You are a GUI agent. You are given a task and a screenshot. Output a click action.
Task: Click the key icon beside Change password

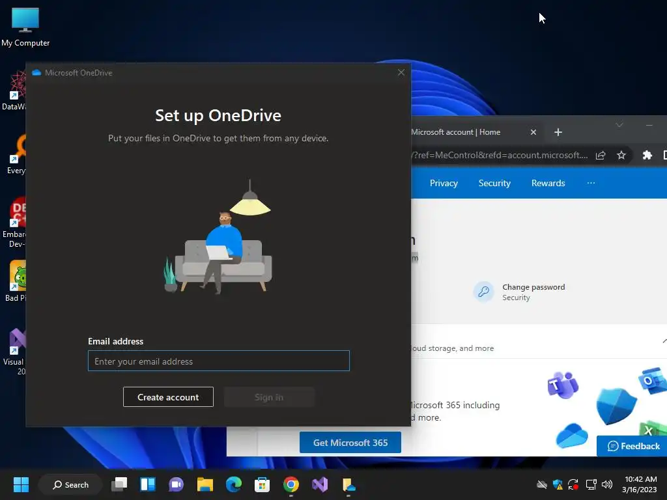point(484,292)
